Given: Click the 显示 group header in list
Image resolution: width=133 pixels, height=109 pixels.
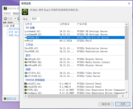Looking at the screenshot, I should click(28, 55).
